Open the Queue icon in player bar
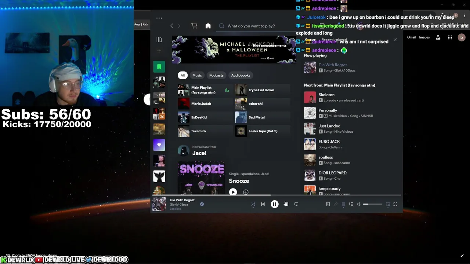Viewport: 470px width, 264px height. click(x=343, y=204)
